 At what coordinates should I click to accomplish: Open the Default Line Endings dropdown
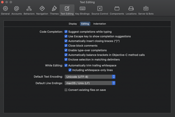click(x=90, y=83)
